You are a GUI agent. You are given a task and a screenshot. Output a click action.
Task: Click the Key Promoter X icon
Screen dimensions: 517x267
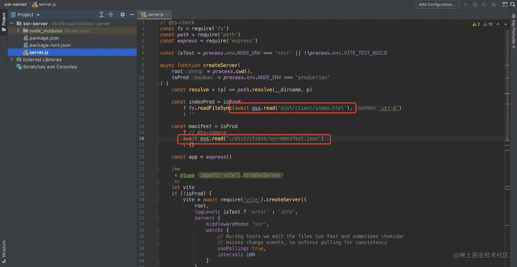coord(514,16)
